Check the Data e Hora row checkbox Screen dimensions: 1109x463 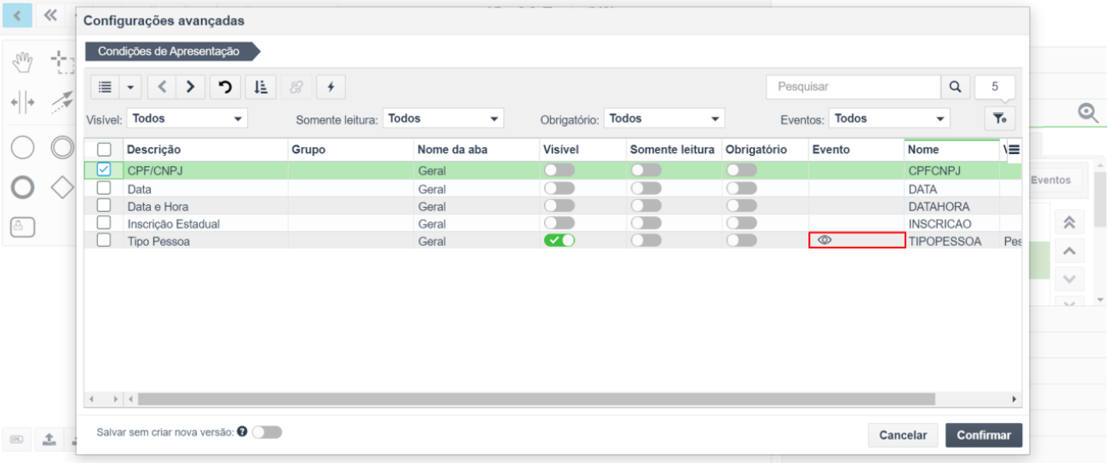coord(104,206)
